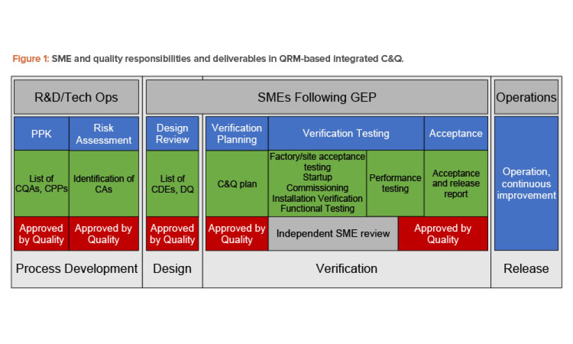The width and height of the screenshot is (573, 344).
Task: Select the Design Review block
Action: [x=172, y=133]
